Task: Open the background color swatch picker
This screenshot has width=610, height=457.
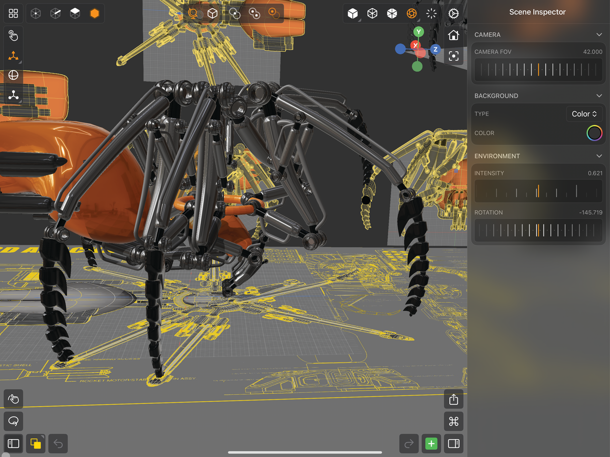Action: point(594,133)
